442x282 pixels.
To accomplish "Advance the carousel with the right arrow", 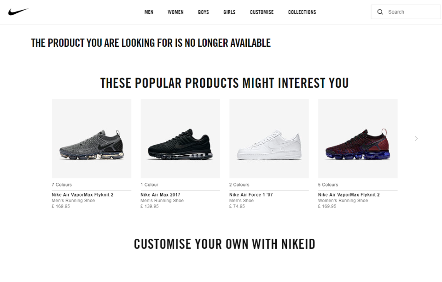I will (x=416, y=138).
